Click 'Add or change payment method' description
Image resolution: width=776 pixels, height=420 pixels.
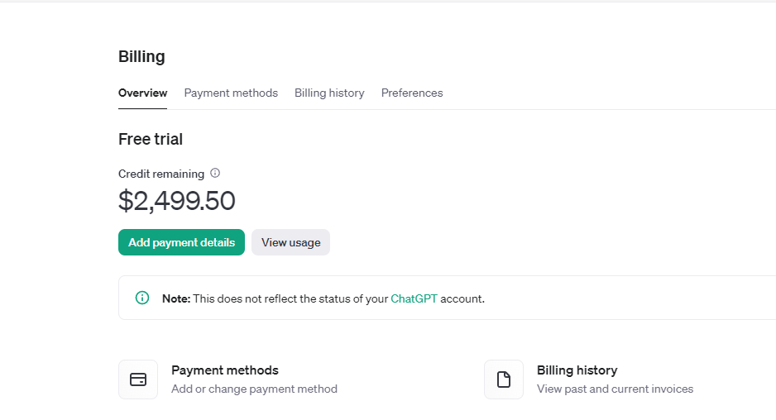tap(254, 389)
